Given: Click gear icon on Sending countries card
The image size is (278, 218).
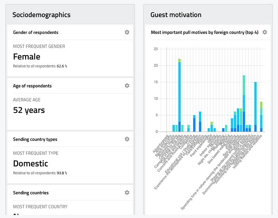Looking at the screenshot, I should (x=127, y=193).
